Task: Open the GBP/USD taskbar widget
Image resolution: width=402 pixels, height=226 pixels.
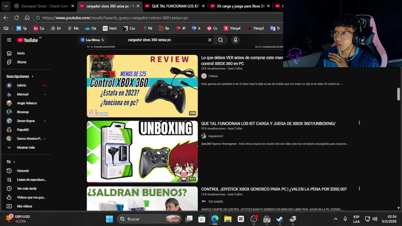Action: 18,219
